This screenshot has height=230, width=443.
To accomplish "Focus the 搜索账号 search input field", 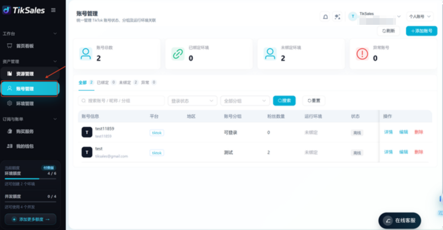I will [x=121, y=101].
